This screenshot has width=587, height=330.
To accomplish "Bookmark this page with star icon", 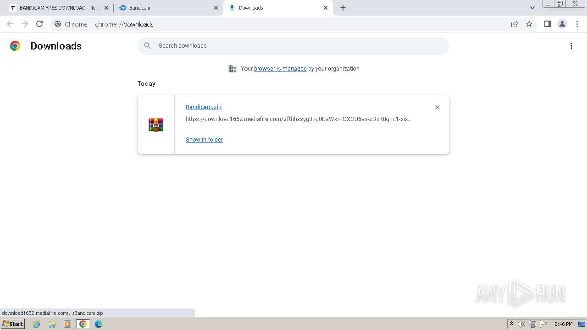I will pos(529,24).
